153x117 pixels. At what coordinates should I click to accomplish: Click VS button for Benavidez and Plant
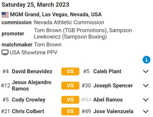(70, 71)
